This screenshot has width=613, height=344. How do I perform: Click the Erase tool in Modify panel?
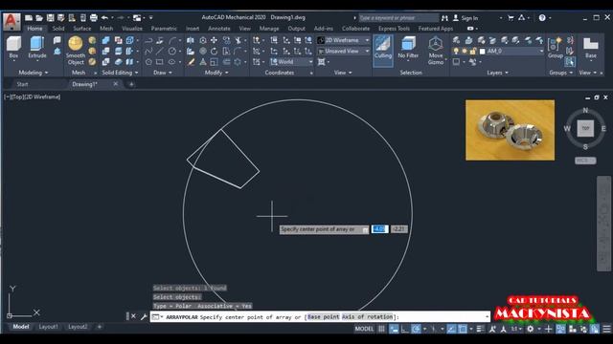[191, 62]
